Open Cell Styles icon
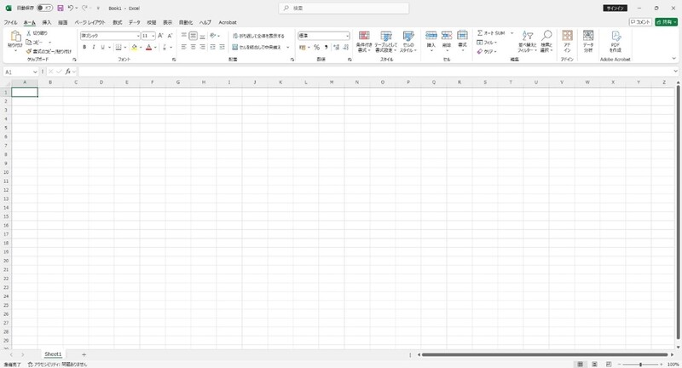Screen dimensions: 682x368 pos(408,36)
